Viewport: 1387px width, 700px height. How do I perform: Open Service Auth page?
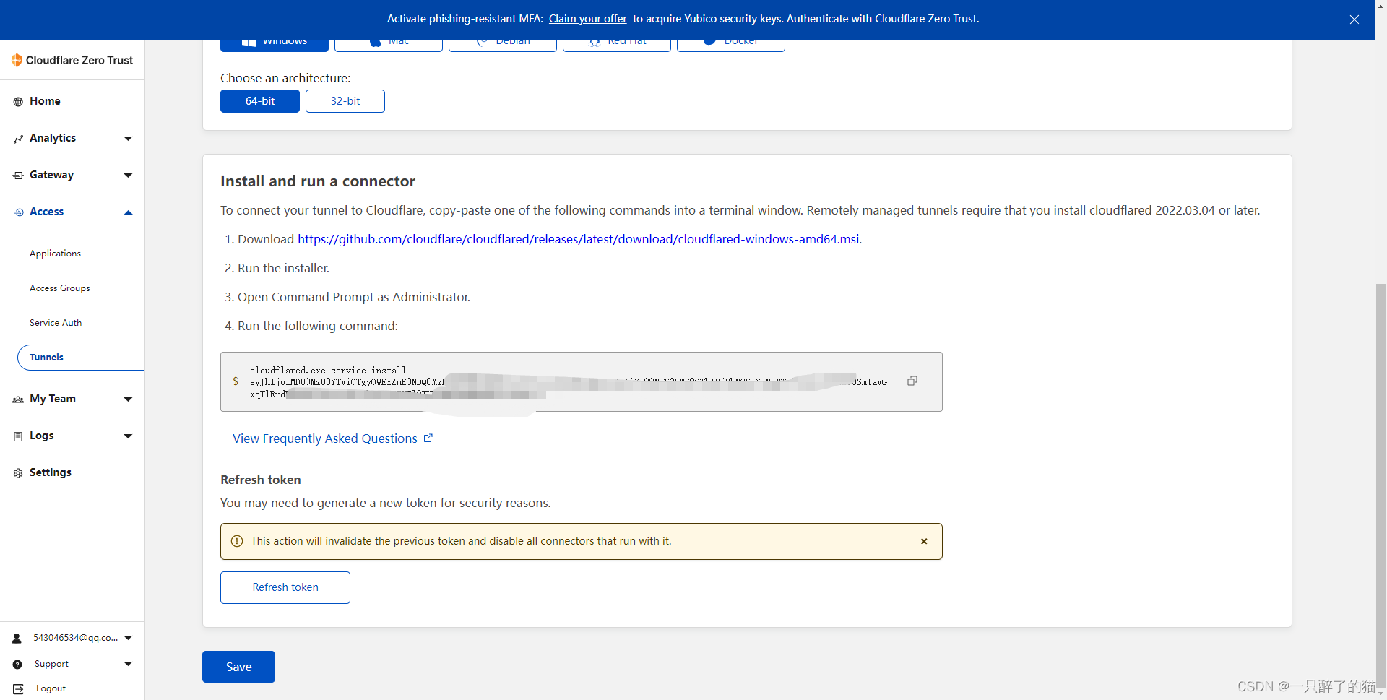point(56,323)
